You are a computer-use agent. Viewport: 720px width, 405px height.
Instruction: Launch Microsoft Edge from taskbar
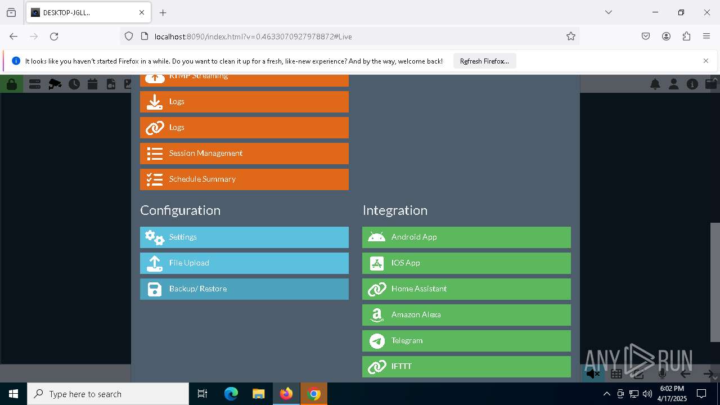click(231, 394)
